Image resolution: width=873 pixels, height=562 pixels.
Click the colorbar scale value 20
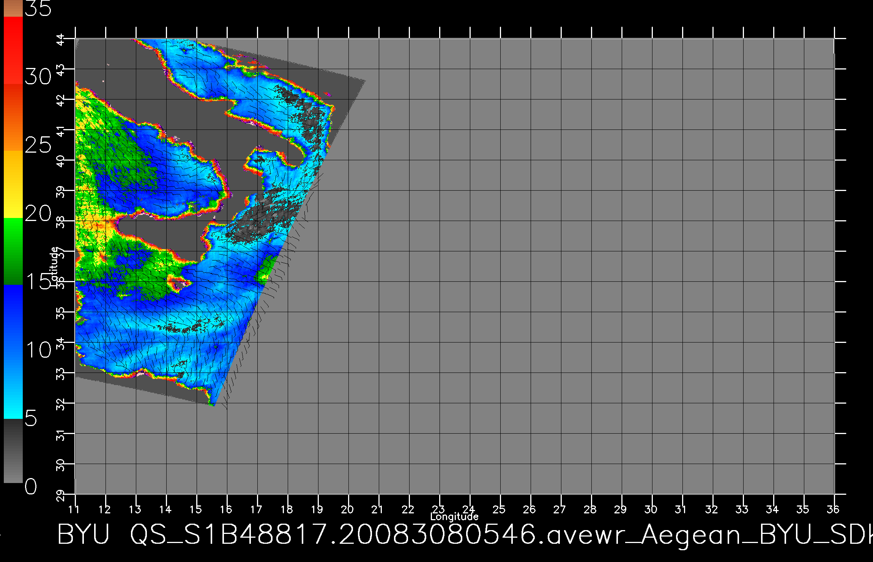pyautogui.click(x=38, y=213)
